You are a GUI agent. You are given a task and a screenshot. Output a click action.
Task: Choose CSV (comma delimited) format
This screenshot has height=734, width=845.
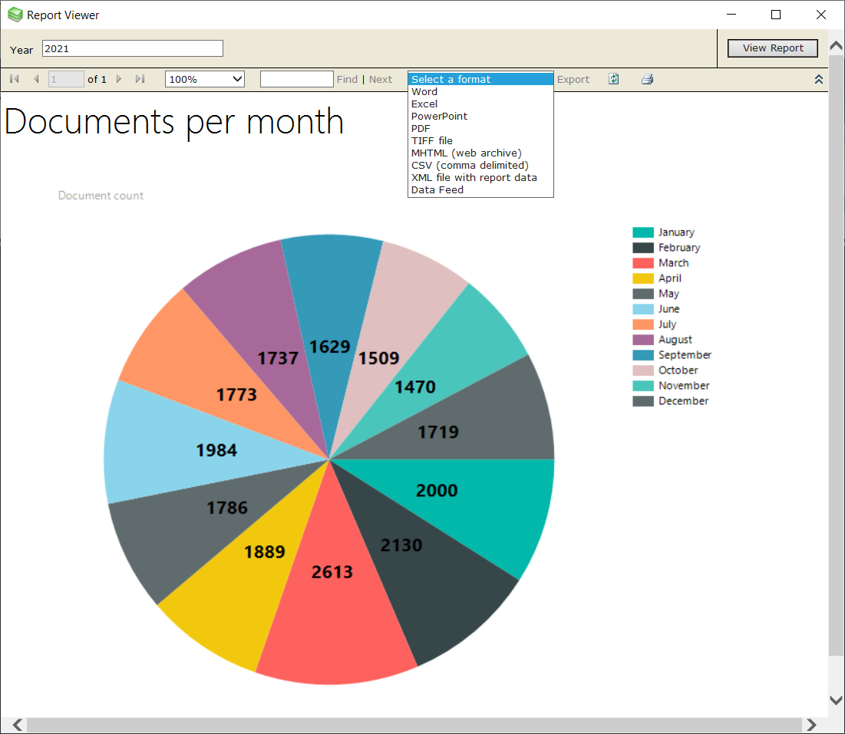coord(469,165)
